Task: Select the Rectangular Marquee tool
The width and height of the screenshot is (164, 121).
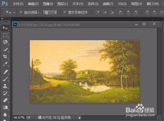Action: (x=5, y=35)
